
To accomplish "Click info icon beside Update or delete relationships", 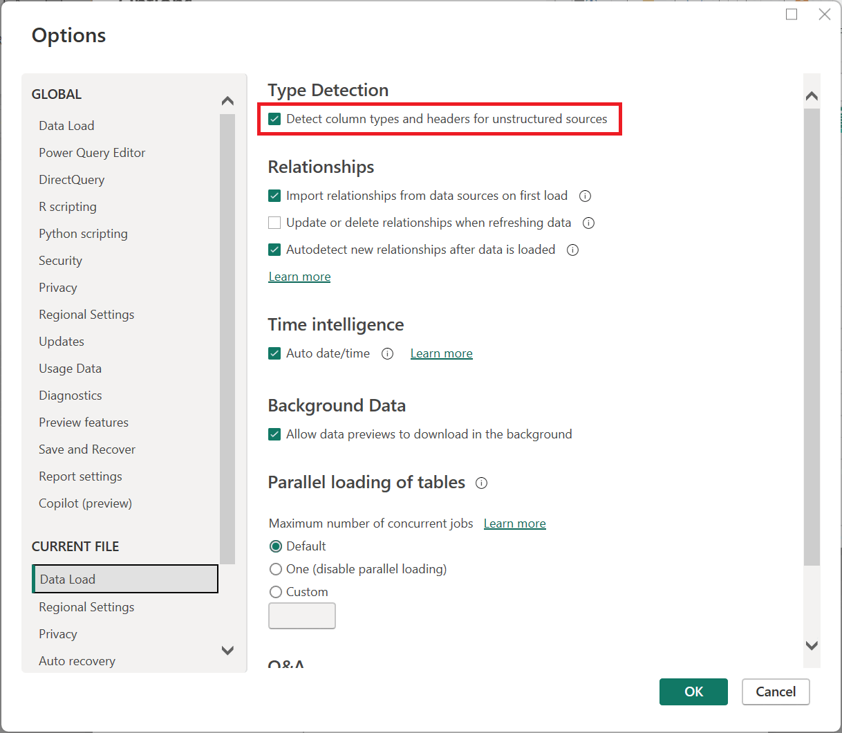I will click(588, 223).
